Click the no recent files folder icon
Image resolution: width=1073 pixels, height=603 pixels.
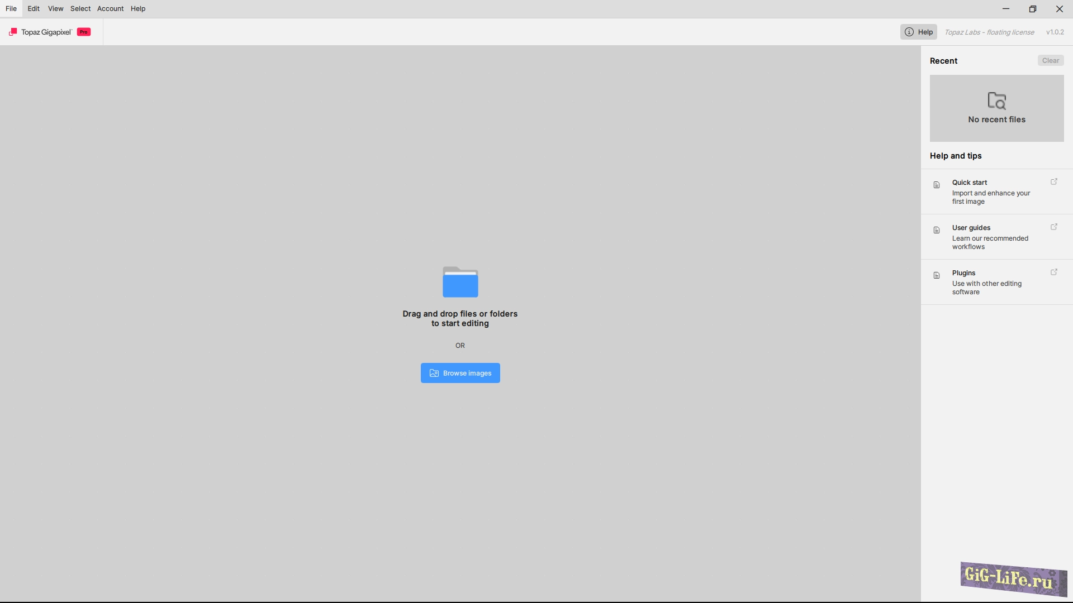(996, 100)
